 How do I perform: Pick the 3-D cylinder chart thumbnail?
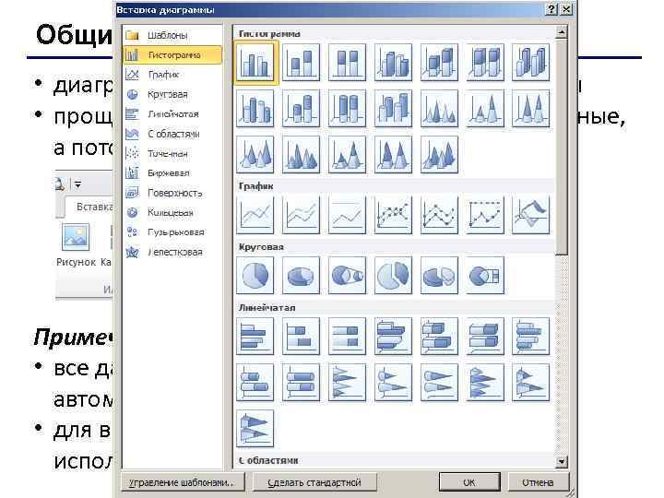[394, 109]
